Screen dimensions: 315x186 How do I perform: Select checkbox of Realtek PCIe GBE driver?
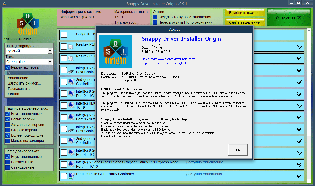pos(64,176)
